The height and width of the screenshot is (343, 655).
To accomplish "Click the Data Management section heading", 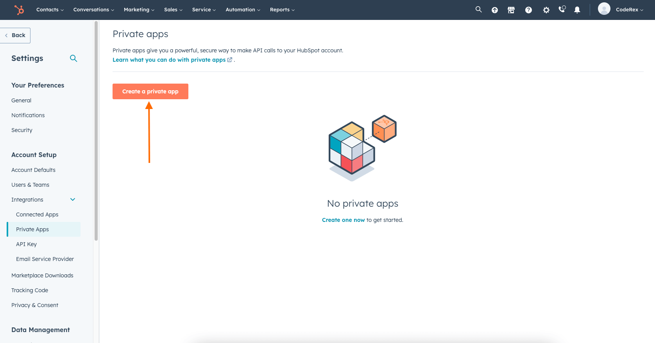I will pos(41,330).
